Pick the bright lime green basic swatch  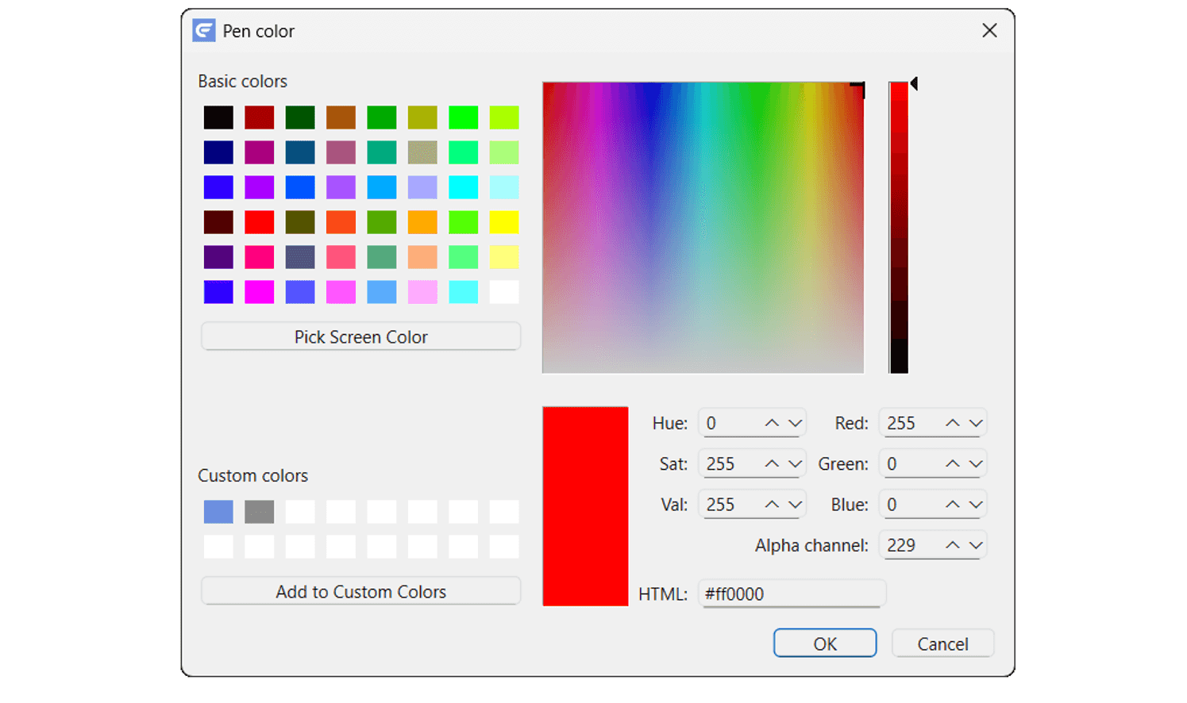pyautogui.click(x=463, y=117)
